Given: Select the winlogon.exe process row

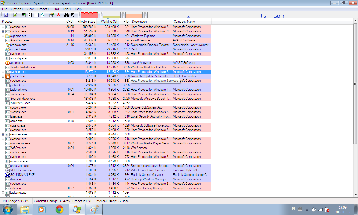Looking at the screenshot, I should coord(106,161).
